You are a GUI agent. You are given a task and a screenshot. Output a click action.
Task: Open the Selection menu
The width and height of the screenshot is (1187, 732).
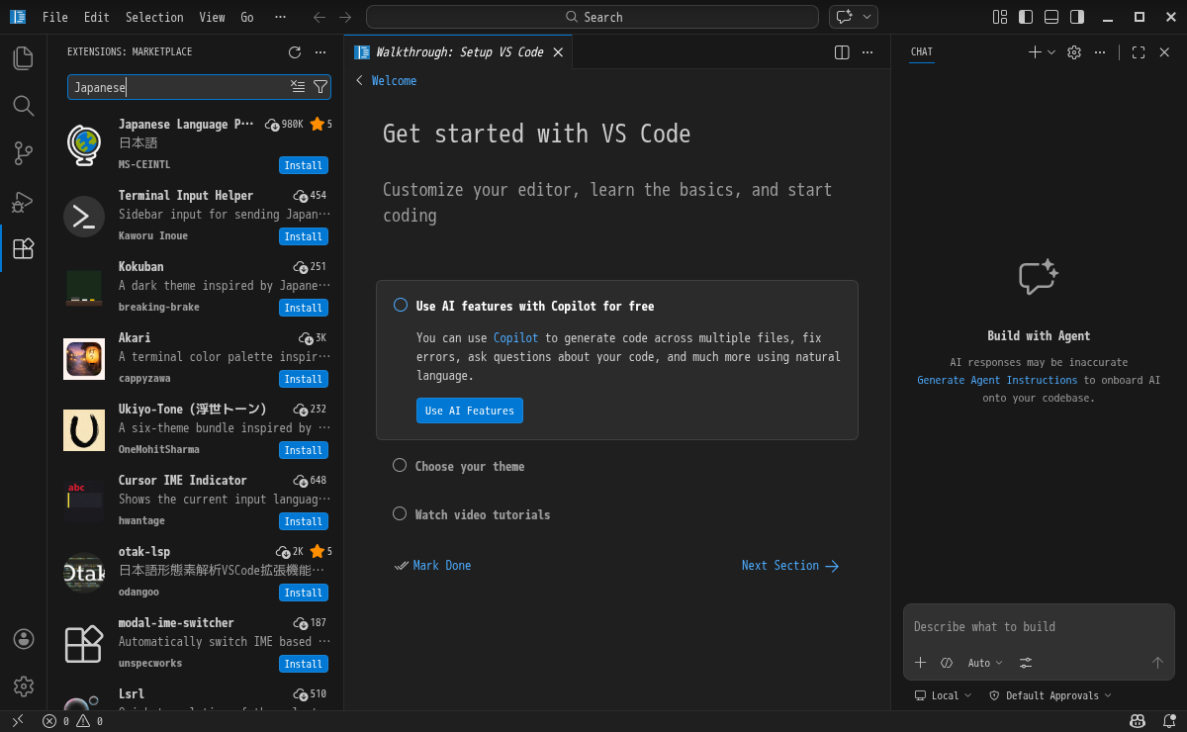(154, 17)
